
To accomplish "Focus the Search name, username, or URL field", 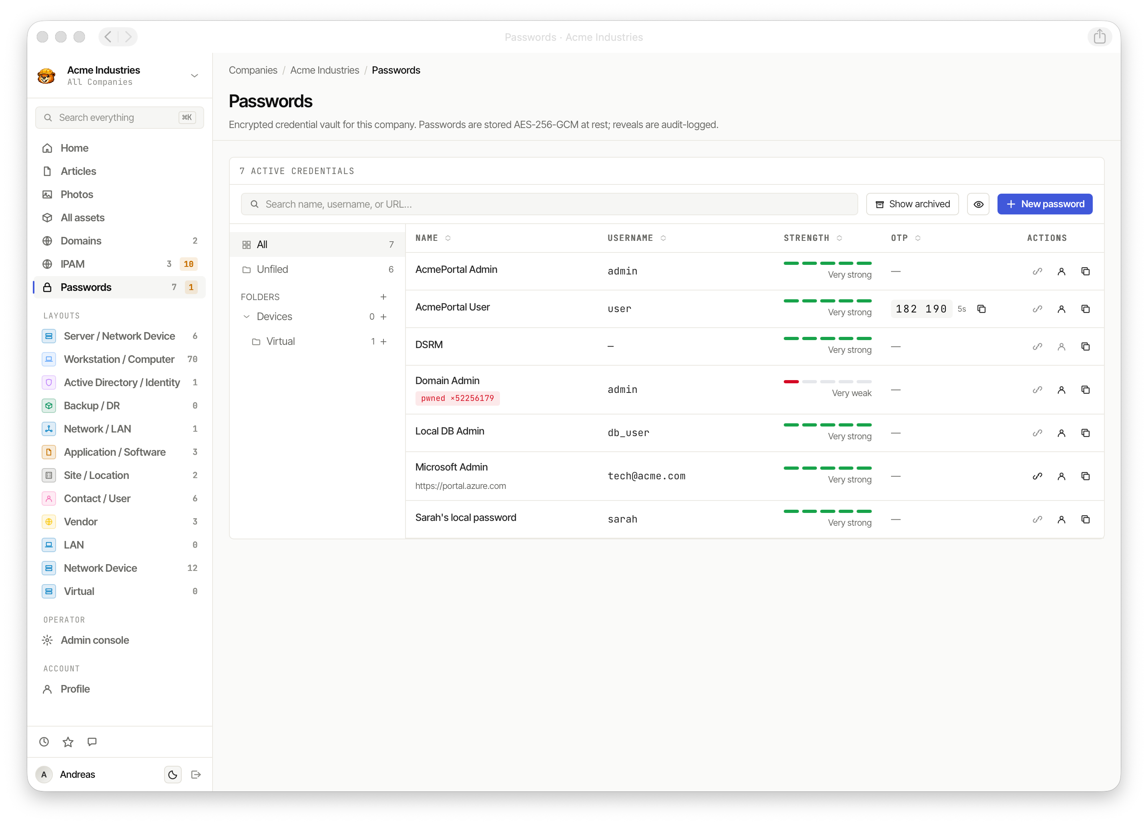I will [x=549, y=204].
